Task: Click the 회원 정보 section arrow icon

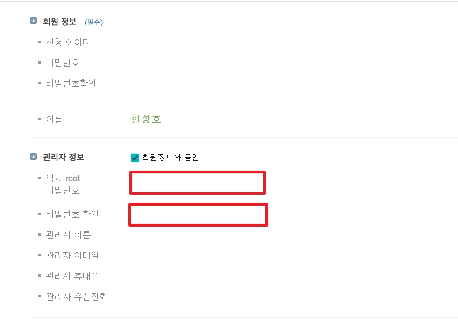Action: 33,21
